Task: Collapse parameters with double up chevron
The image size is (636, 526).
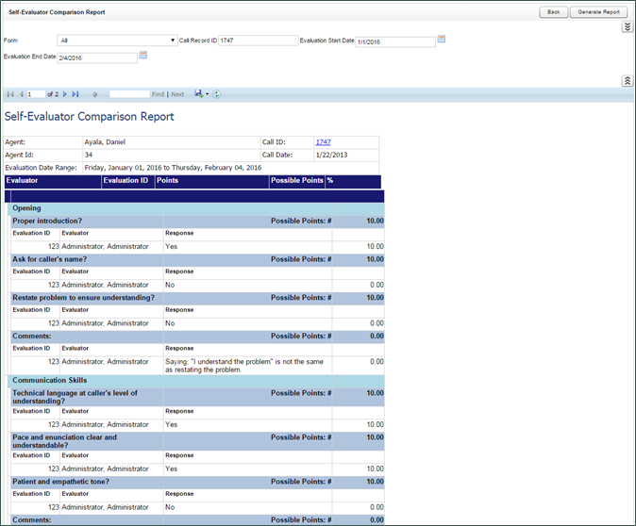Action: coord(628,81)
